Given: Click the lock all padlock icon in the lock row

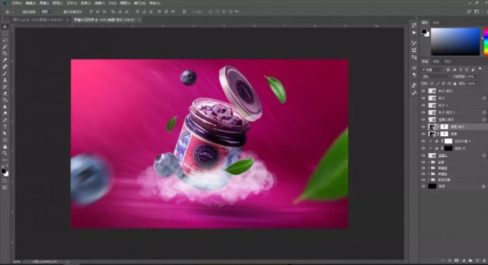Looking at the screenshot, I should click(455, 84).
